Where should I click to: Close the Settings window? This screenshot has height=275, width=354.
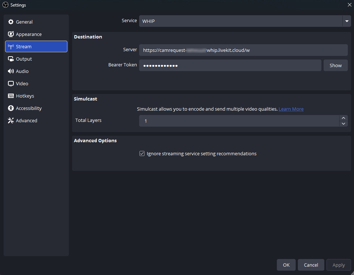click(x=349, y=5)
